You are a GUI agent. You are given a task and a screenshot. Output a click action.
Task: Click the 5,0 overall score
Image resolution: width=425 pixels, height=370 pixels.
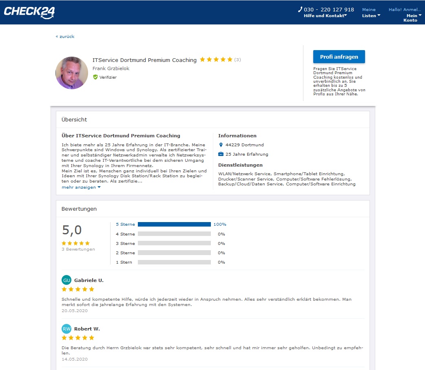point(72,230)
